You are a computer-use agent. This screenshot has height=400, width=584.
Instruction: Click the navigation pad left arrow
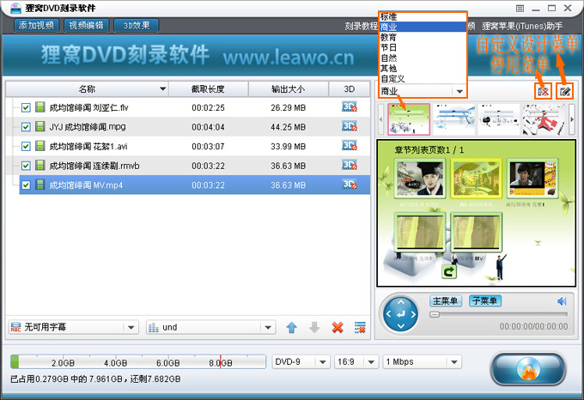coord(388,314)
